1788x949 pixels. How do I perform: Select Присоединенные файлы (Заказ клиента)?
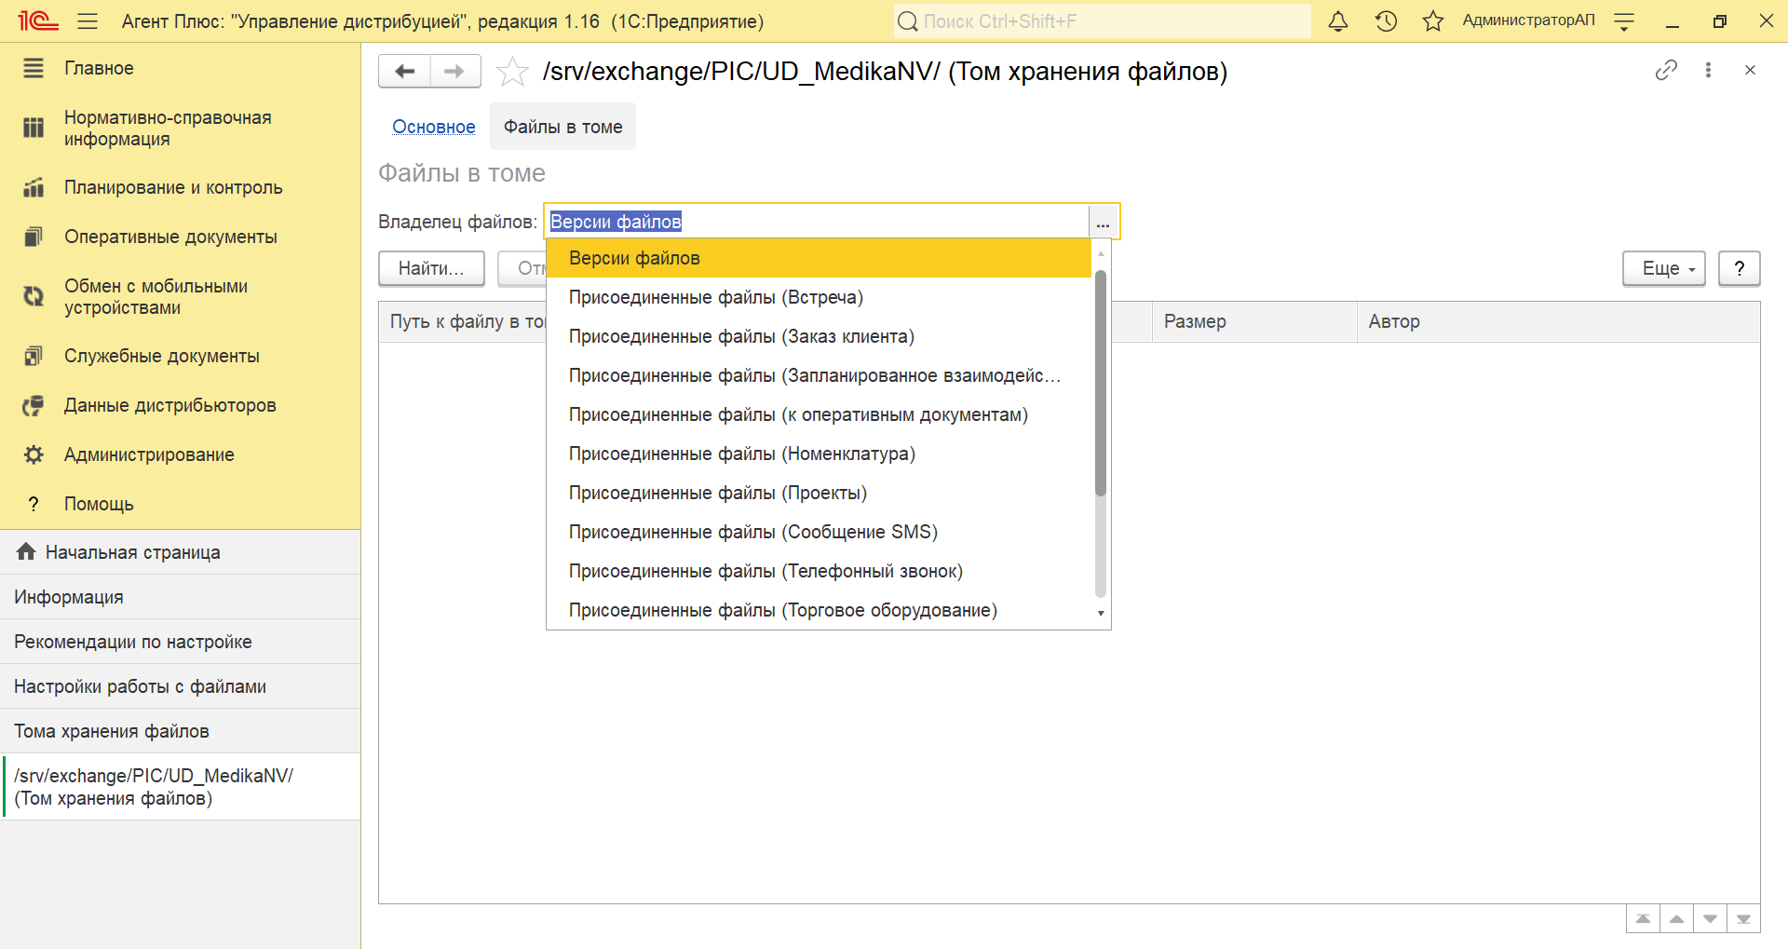click(x=819, y=336)
